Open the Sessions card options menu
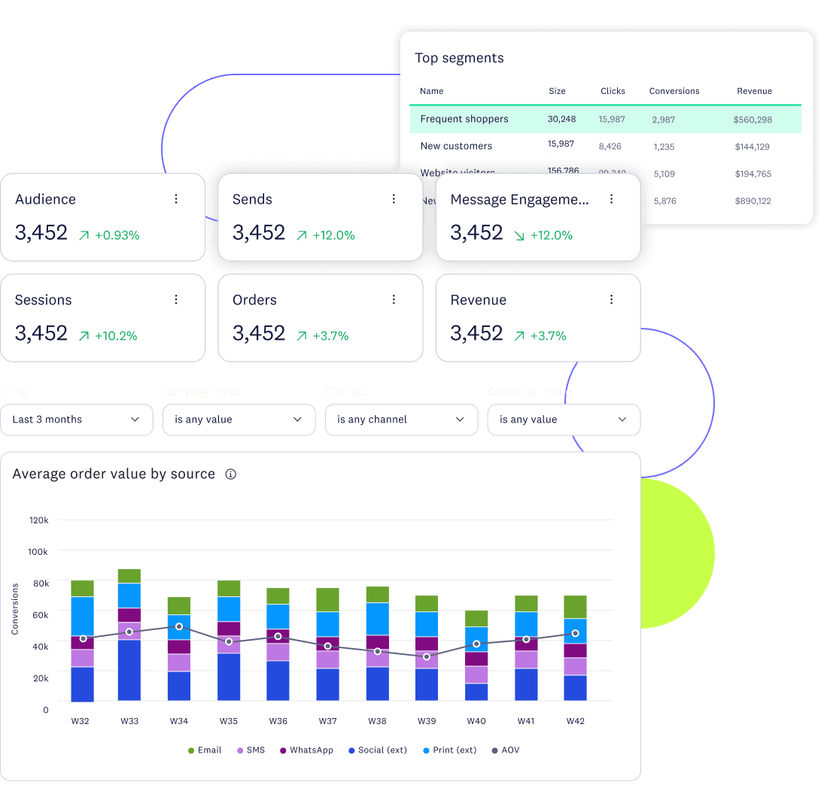Screen dimensions: 824x800 click(x=176, y=299)
